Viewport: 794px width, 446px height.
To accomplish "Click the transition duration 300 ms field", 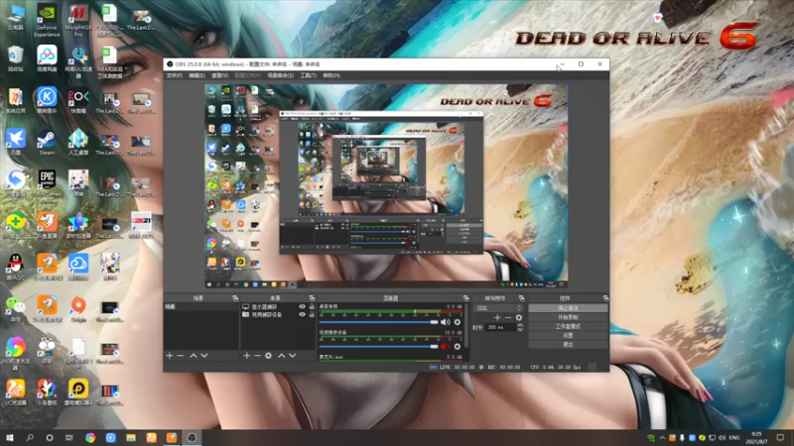I will (500, 328).
